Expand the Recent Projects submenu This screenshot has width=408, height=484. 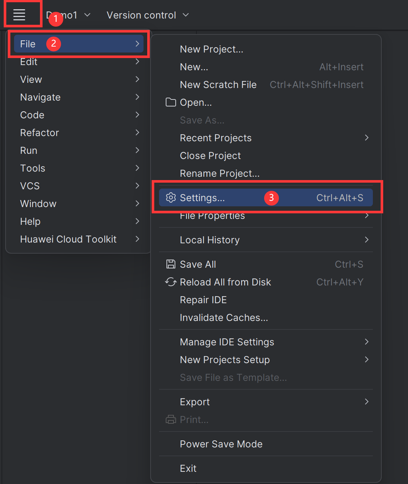pos(216,138)
